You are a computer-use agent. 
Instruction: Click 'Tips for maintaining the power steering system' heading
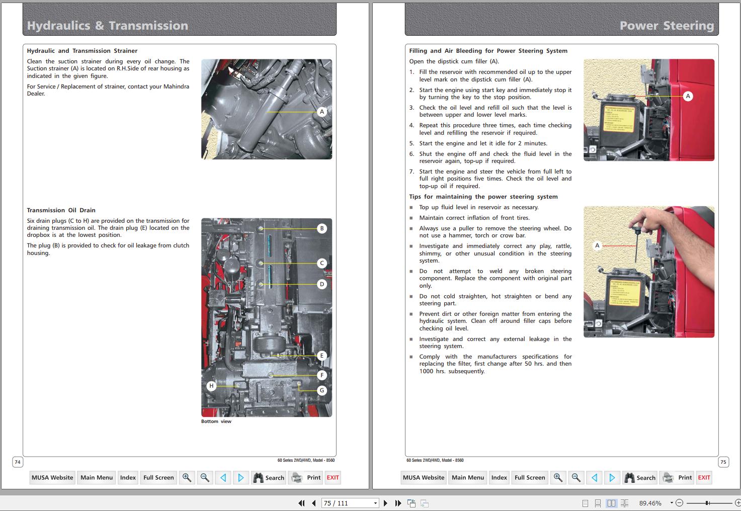point(483,197)
